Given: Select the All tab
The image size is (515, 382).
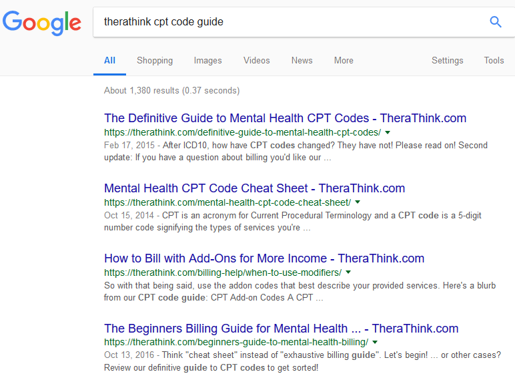Looking at the screenshot, I should 109,61.
